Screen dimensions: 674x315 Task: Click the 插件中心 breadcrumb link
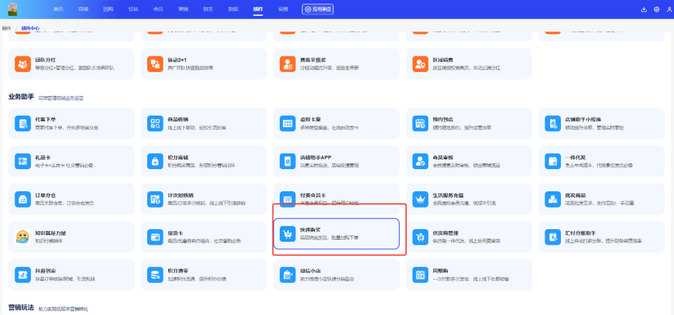[30, 28]
